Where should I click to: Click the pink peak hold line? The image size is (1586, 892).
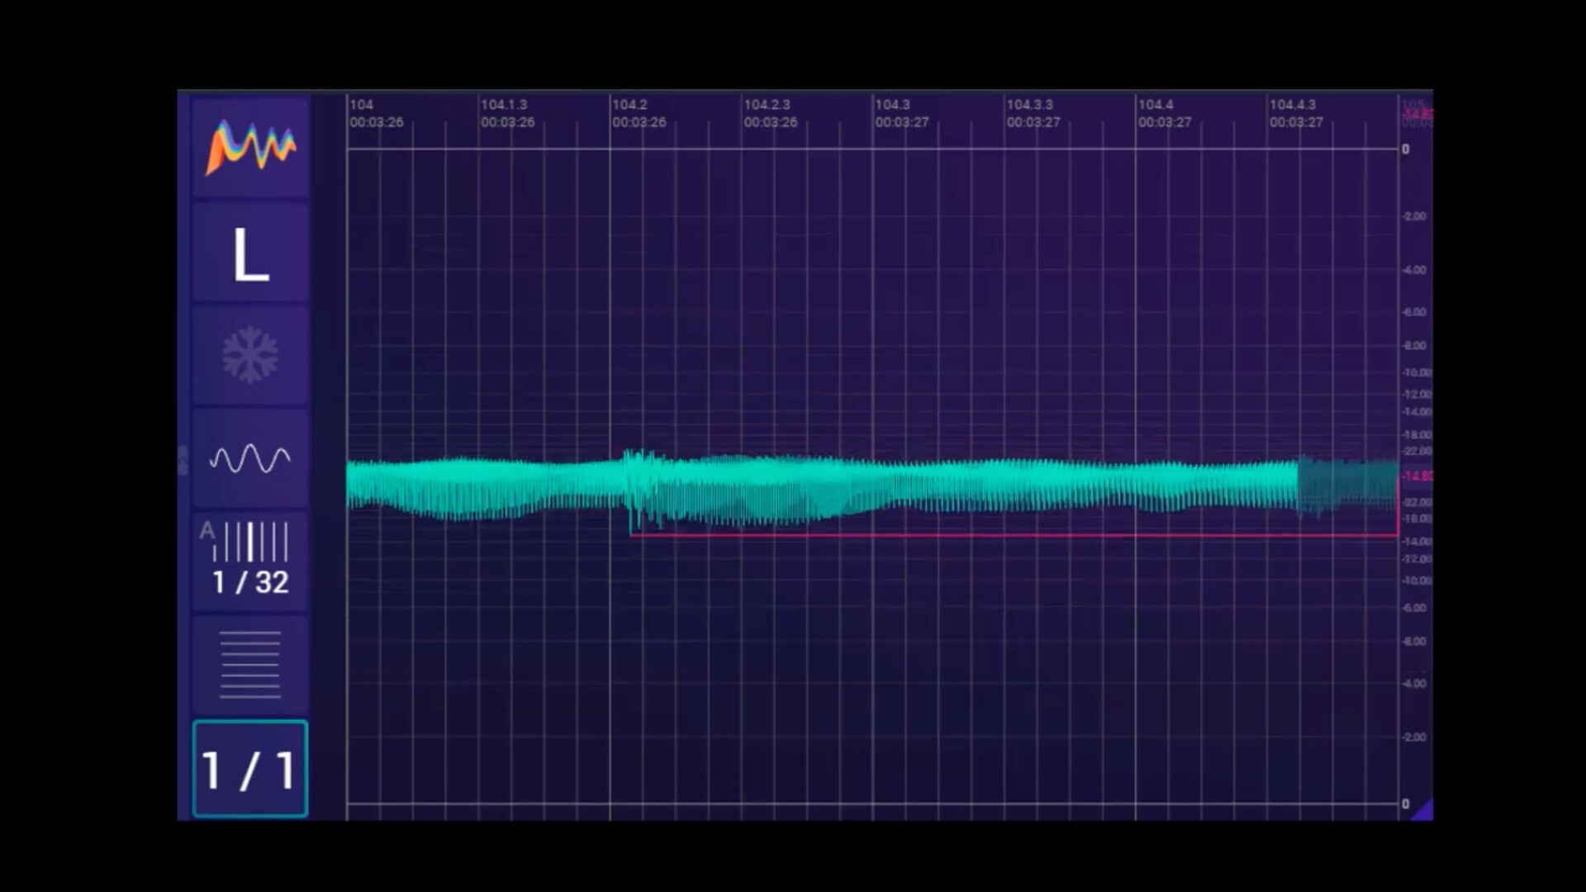coord(991,535)
